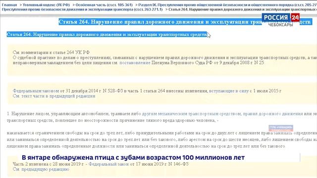Go to Особенная часть (ст.ст. 105-361) breadcrumb

[x=104, y=4]
